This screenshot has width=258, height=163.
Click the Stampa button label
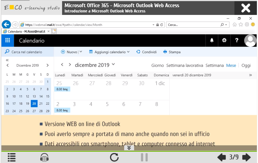[175, 52]
